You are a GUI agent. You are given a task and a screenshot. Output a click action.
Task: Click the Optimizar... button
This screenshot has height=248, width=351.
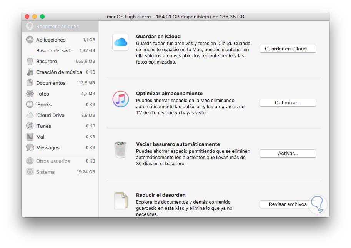[x=288, y=102]
